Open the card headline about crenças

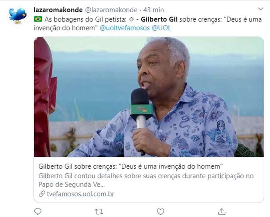coord(131,166)
